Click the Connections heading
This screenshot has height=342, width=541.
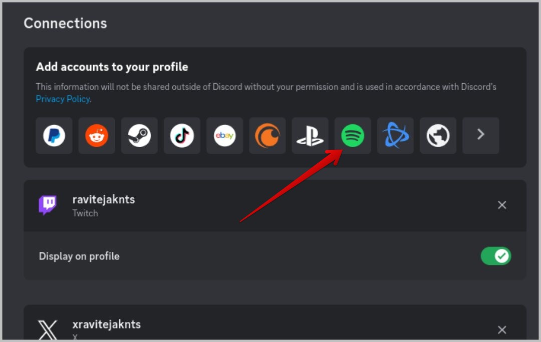[65, 23]
